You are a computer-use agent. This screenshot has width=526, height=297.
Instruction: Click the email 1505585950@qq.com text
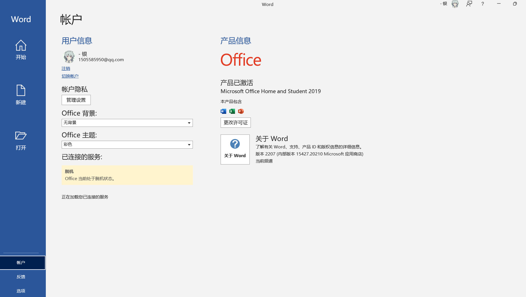[x=101, y=60]
